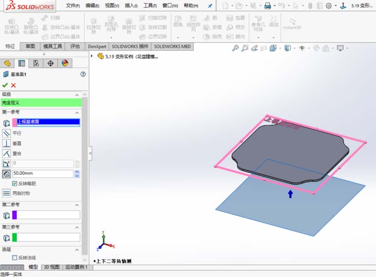The height and width of the screenshot is (277, 376).
Task: Click the green third reference swatch
Action: coord(15,237)
